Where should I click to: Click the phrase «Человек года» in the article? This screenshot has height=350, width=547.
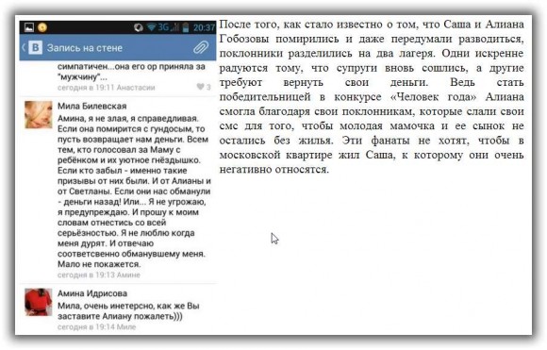(x=434, y=96)
